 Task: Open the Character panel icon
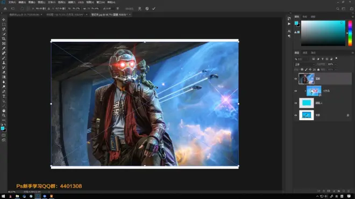289,31
